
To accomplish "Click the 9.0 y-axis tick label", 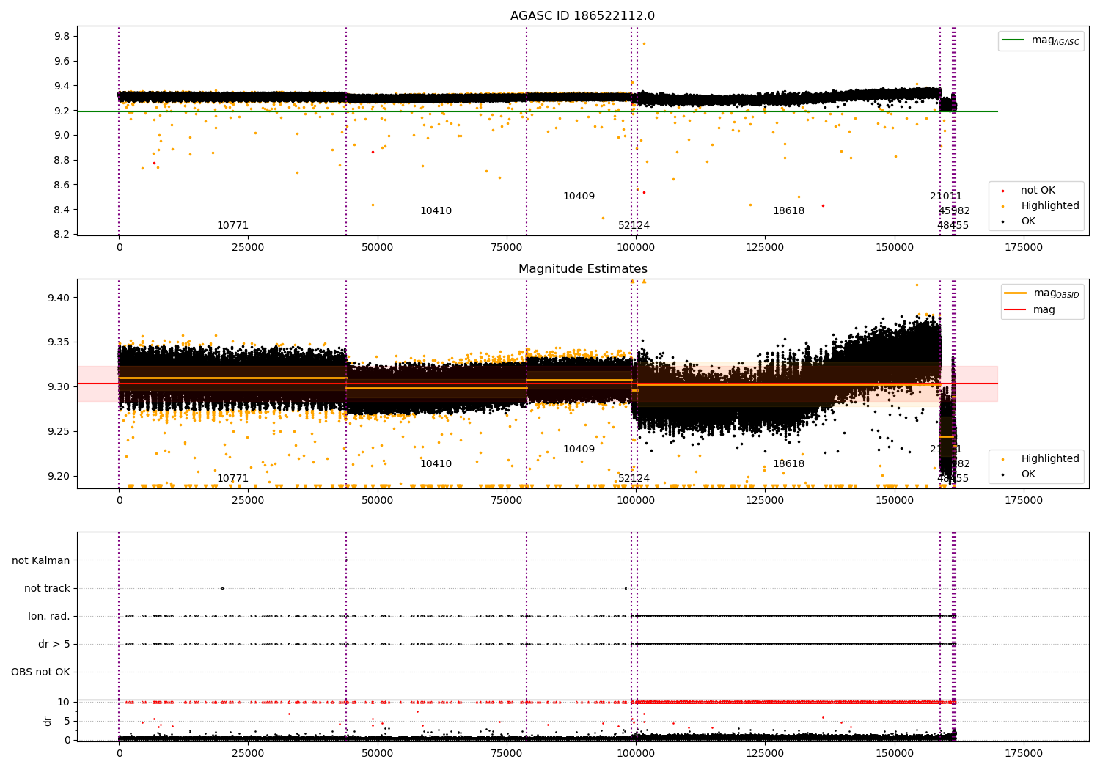I will point(62,136).
